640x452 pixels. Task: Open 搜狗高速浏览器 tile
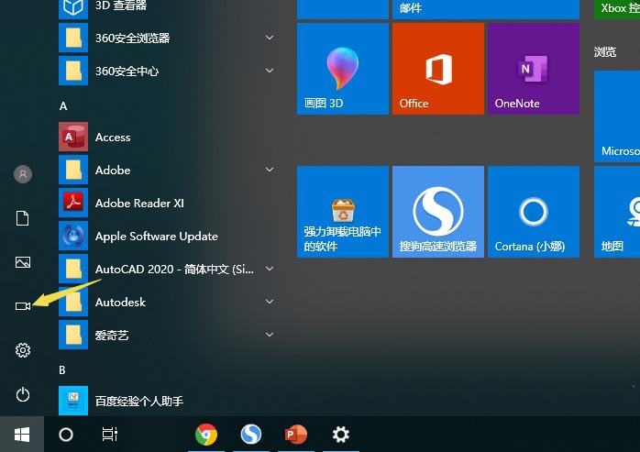438,212
